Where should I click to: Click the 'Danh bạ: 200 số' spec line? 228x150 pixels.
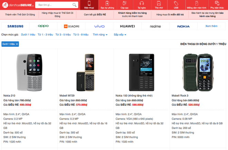[x=181, y=128]
